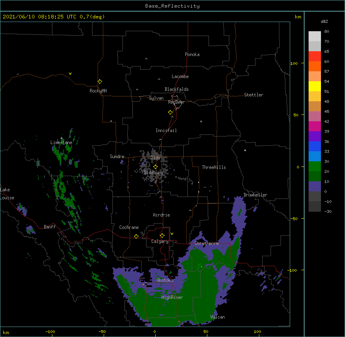Screen dimensions: 345x337
Task: Click the Lacombe city label
Action: 180,76
